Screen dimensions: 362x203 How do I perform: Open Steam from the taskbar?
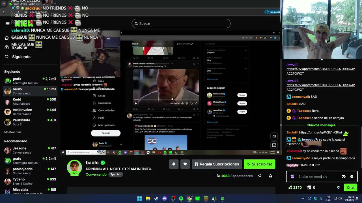point(156,199)
